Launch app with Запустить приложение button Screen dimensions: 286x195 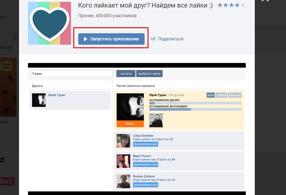tap(112, 39)
